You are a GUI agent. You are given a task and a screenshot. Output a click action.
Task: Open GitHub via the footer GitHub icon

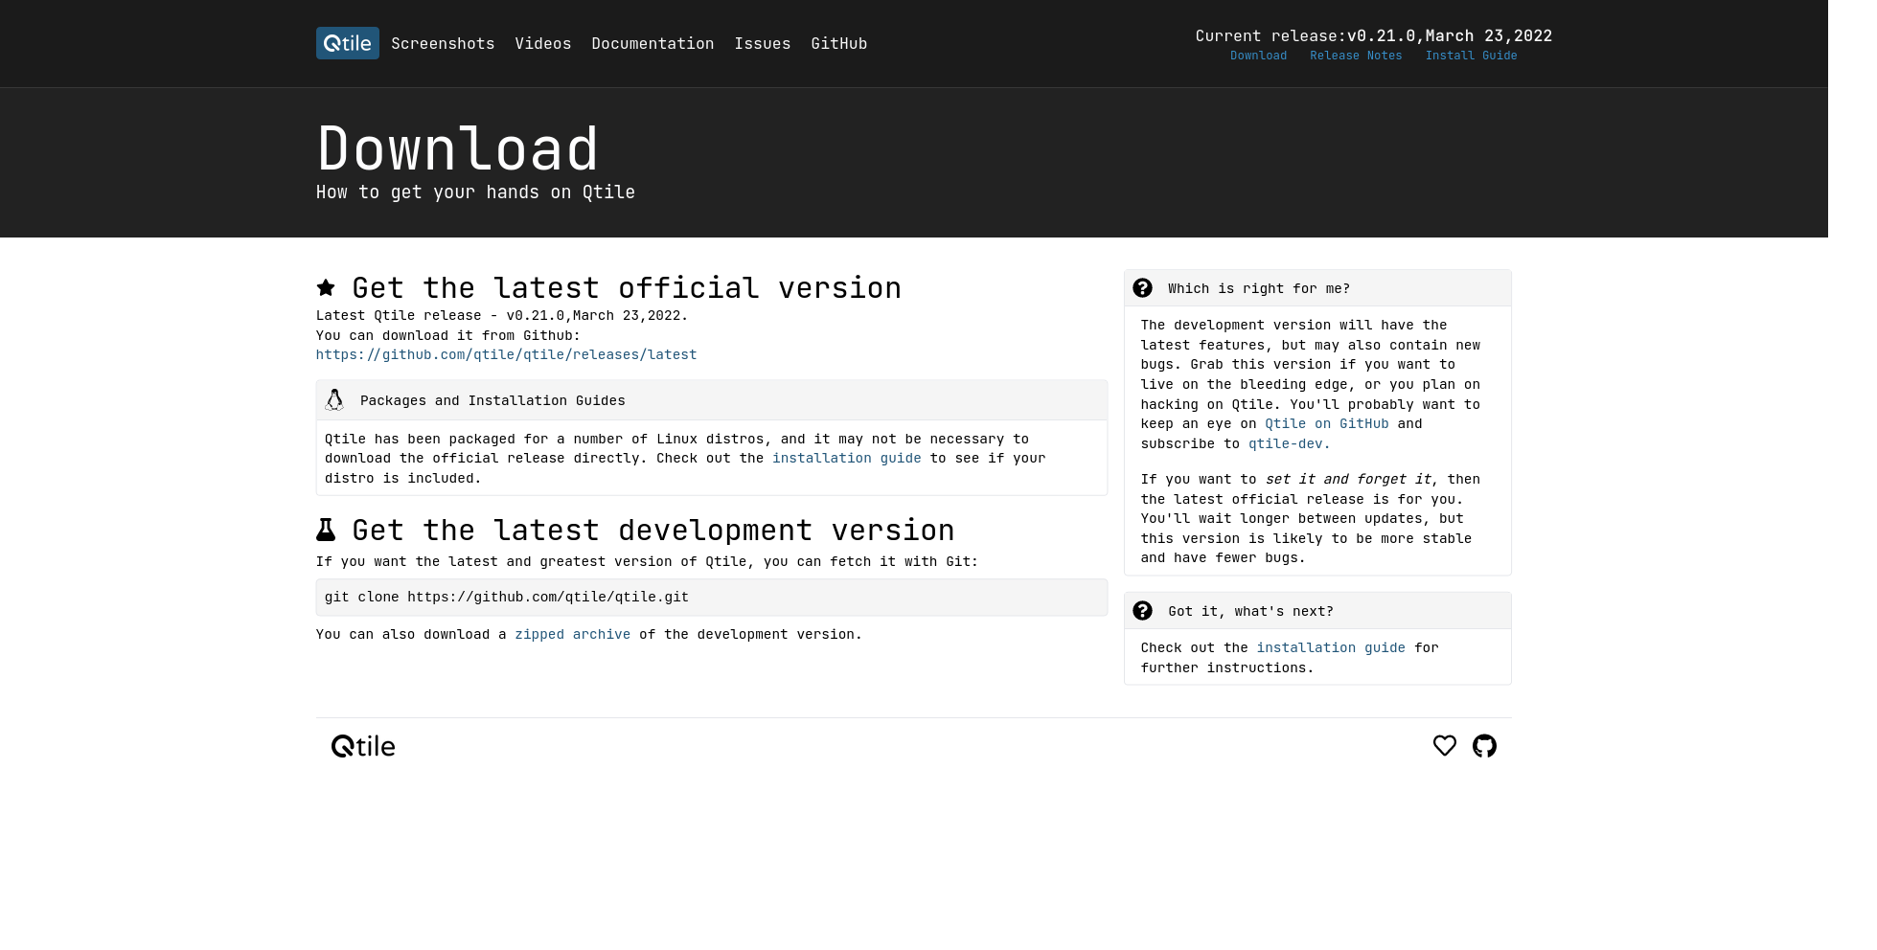[x=1484, y=745]
